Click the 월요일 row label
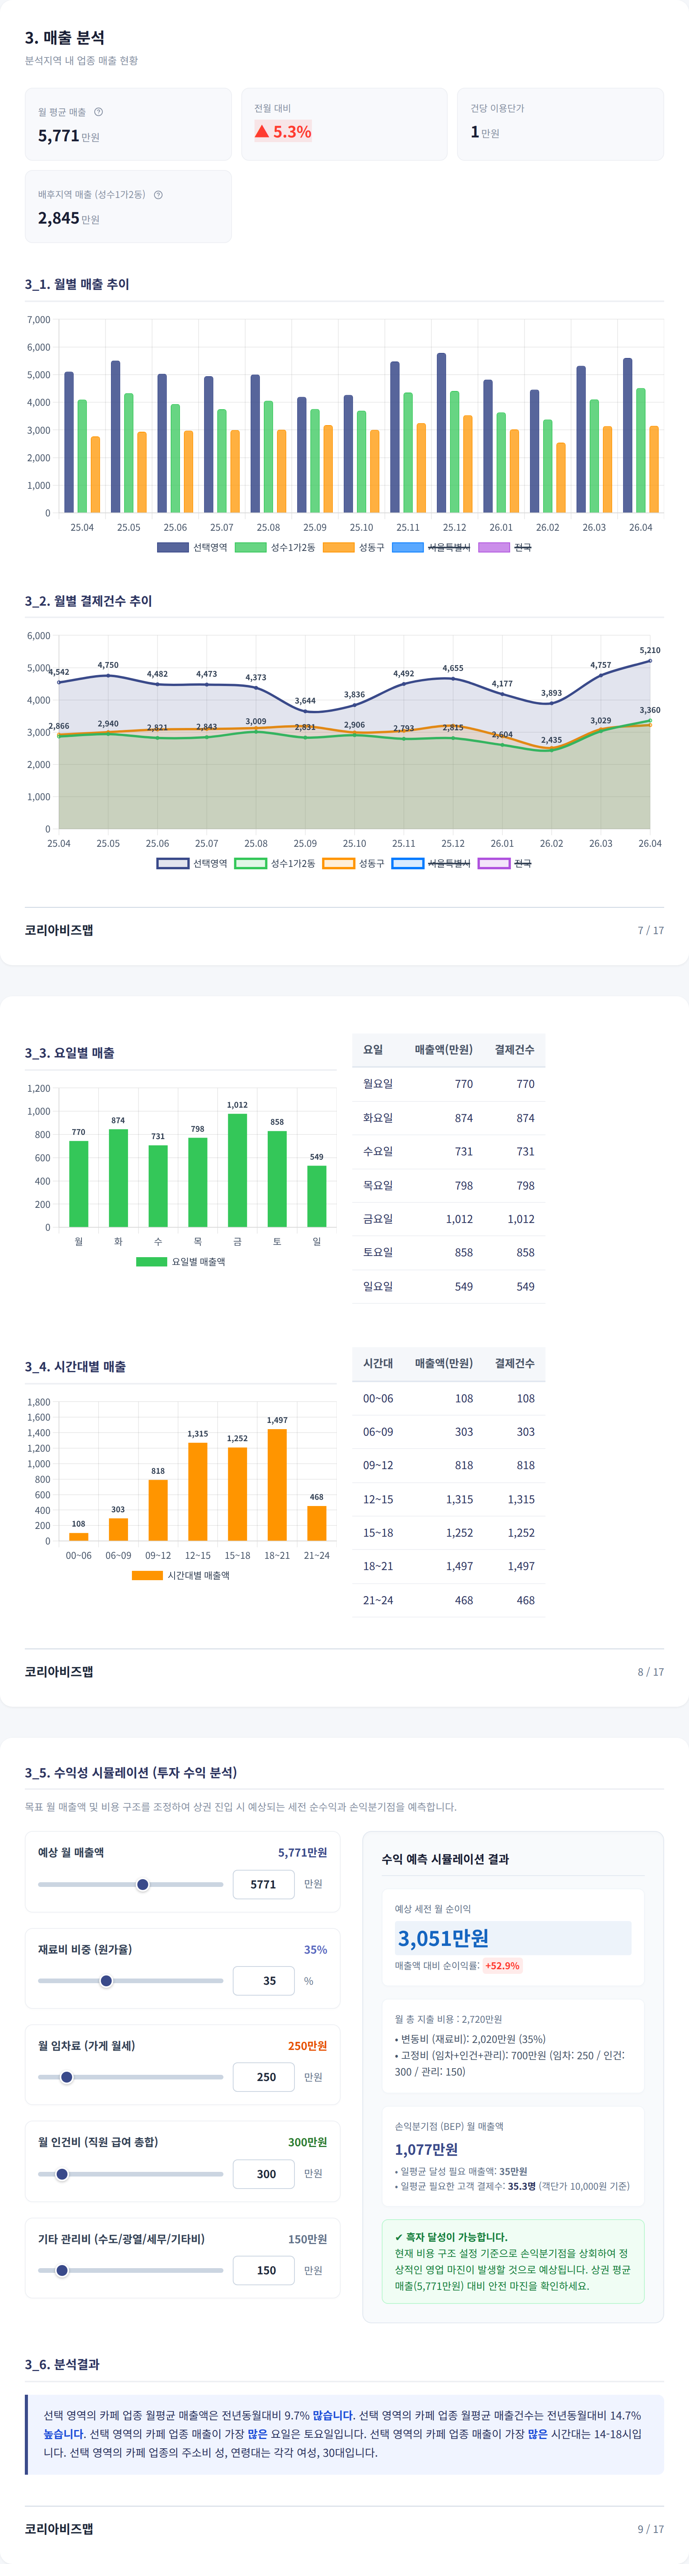Image resolution: width=689 pixels, height=2564 pixels. click(378, 1084)
